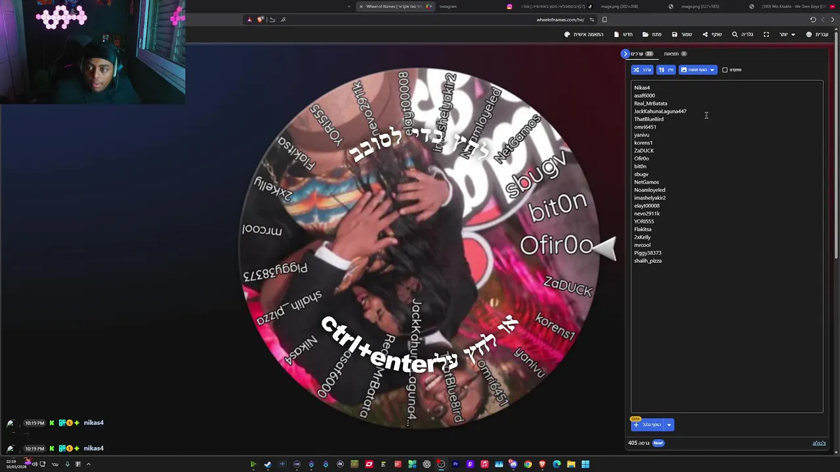The width and height of the screenshot is (840, 472).
Task: Click the name YORI555 in the list
Action: [644, 222]
